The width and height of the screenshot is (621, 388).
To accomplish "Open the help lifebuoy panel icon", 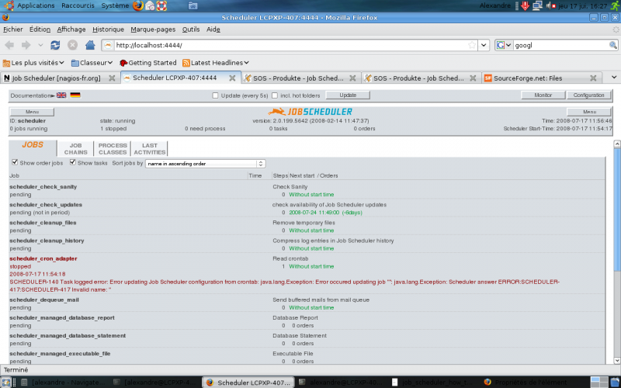I will pos(161,5).
